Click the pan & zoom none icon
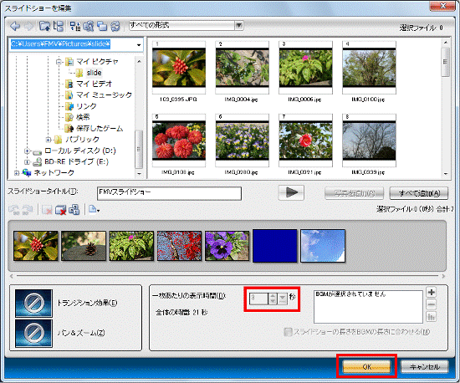 click(33, 333)
